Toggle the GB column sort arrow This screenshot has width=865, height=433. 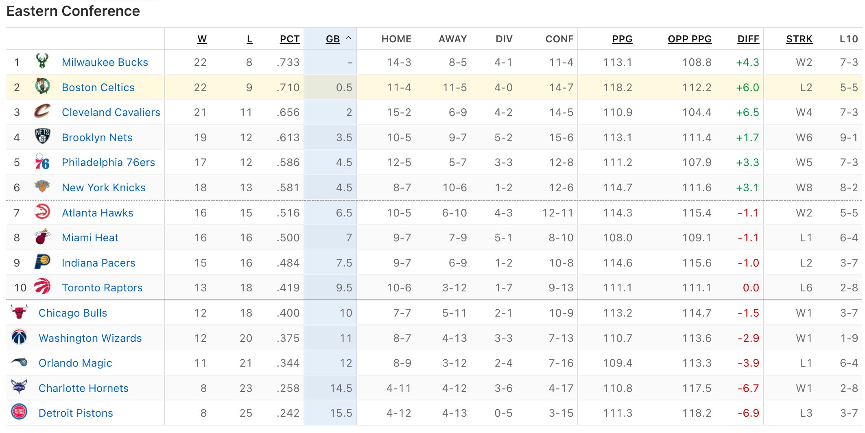(x=348, y=38)
